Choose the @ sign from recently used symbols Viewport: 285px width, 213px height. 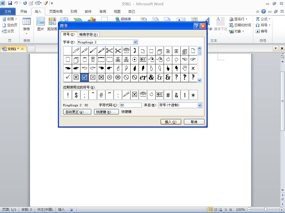[x=101, y=95]
